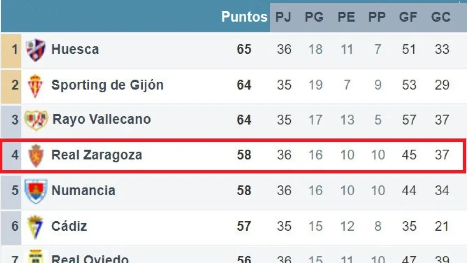Click the Sporting de Gijón crest
Viewport: 467px width, 263px height.
(36, 85)
